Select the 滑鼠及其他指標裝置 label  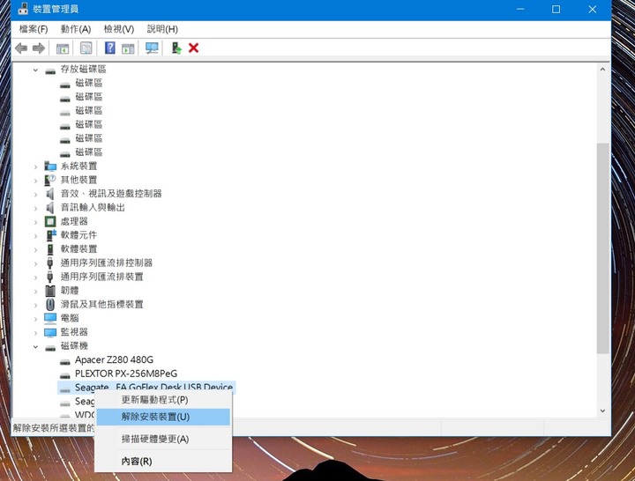click(102, 304)
